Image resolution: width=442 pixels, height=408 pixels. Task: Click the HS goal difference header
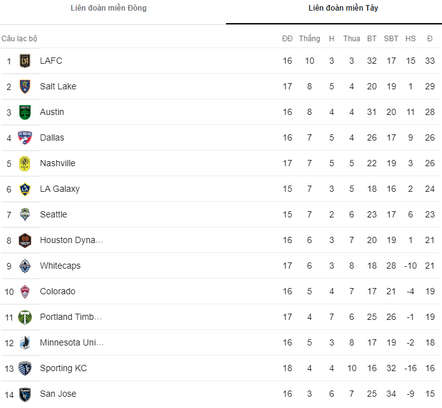[410, 39]
